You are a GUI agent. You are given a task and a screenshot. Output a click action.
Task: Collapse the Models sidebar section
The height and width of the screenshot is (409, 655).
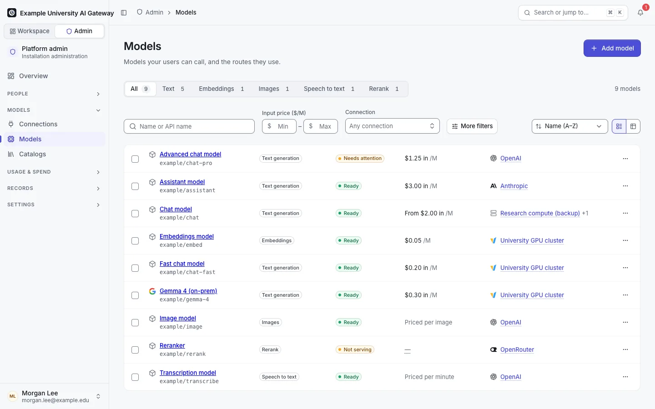pos(55,110)
